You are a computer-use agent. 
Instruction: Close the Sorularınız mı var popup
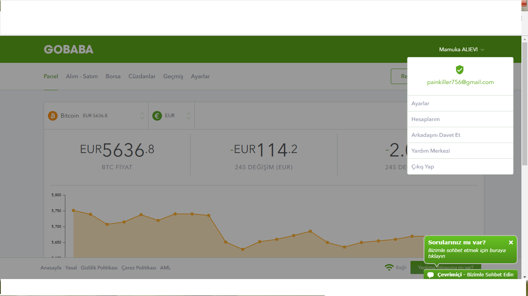(x=511, y=242)
